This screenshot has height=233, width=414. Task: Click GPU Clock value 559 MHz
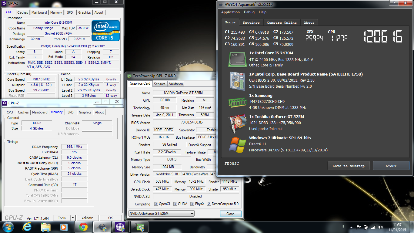162,181
